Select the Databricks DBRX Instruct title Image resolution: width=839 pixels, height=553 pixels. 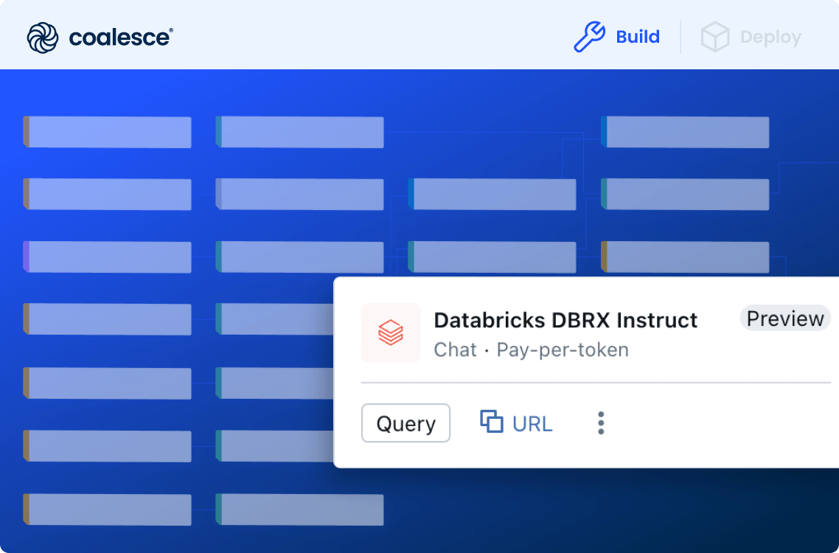pyautogui.click(x=565, y=320)
